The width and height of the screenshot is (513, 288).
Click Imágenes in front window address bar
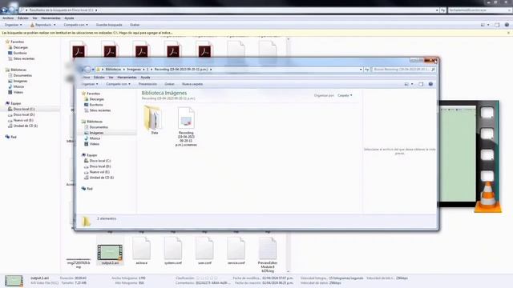click(x=134, y=70)
